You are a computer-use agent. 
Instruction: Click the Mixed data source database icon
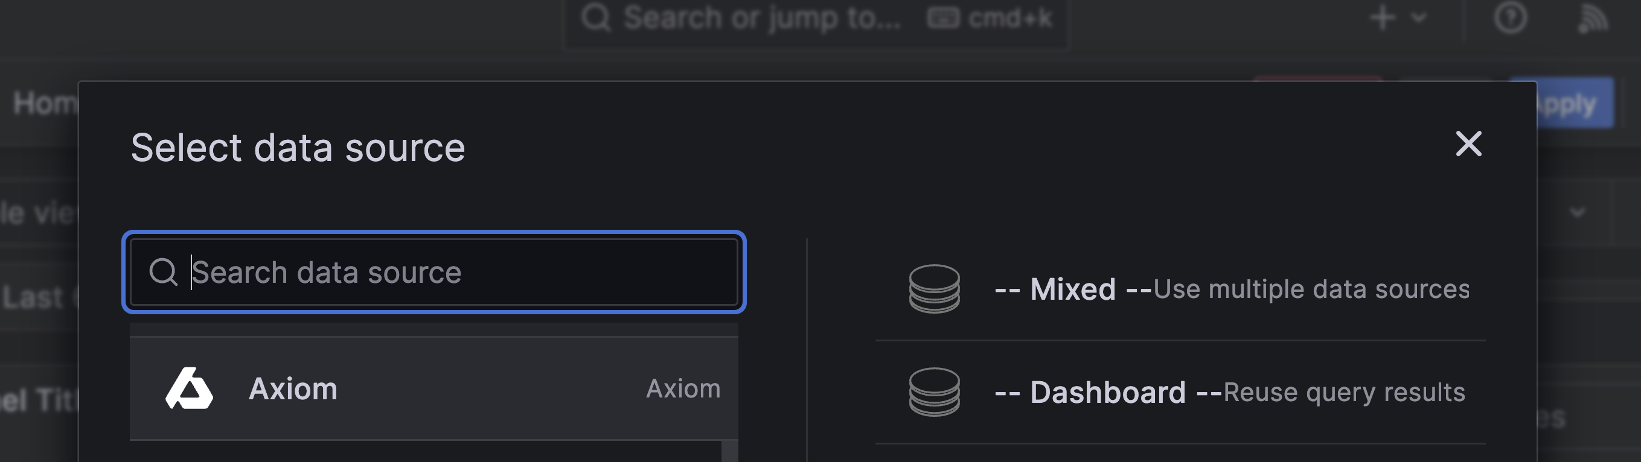tap(934, 290)
